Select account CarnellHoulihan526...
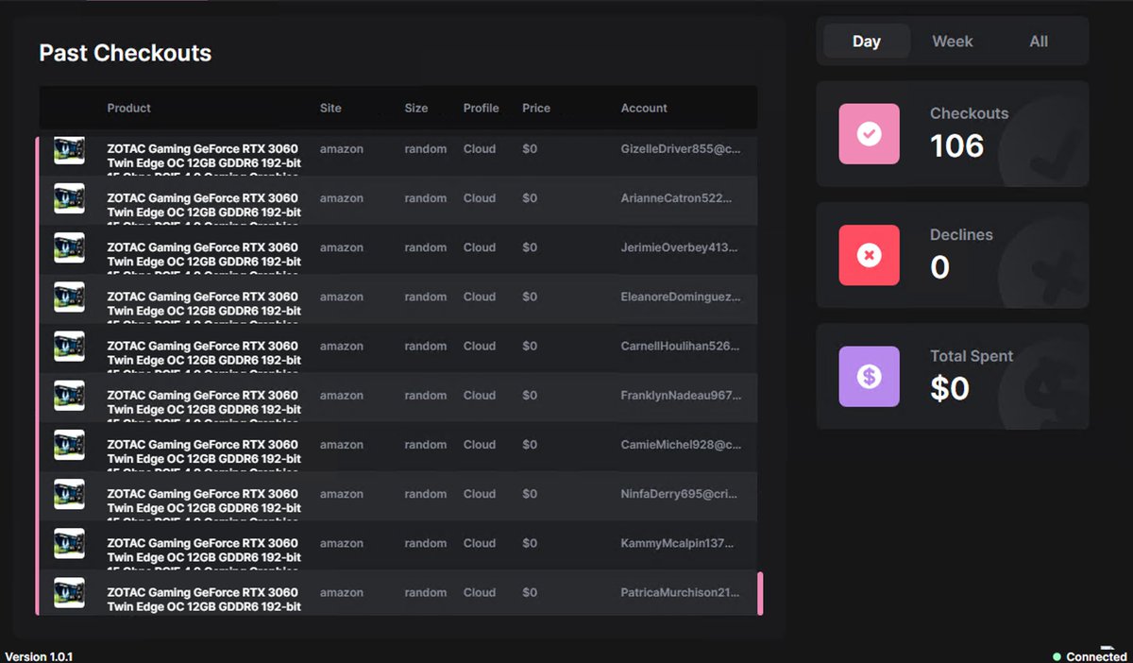 click(681, 346)
